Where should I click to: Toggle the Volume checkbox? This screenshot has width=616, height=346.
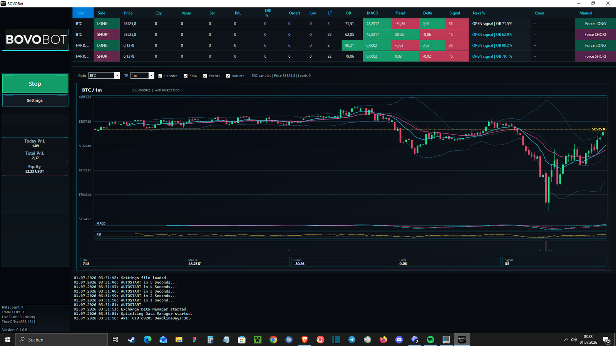coord(228,76)
